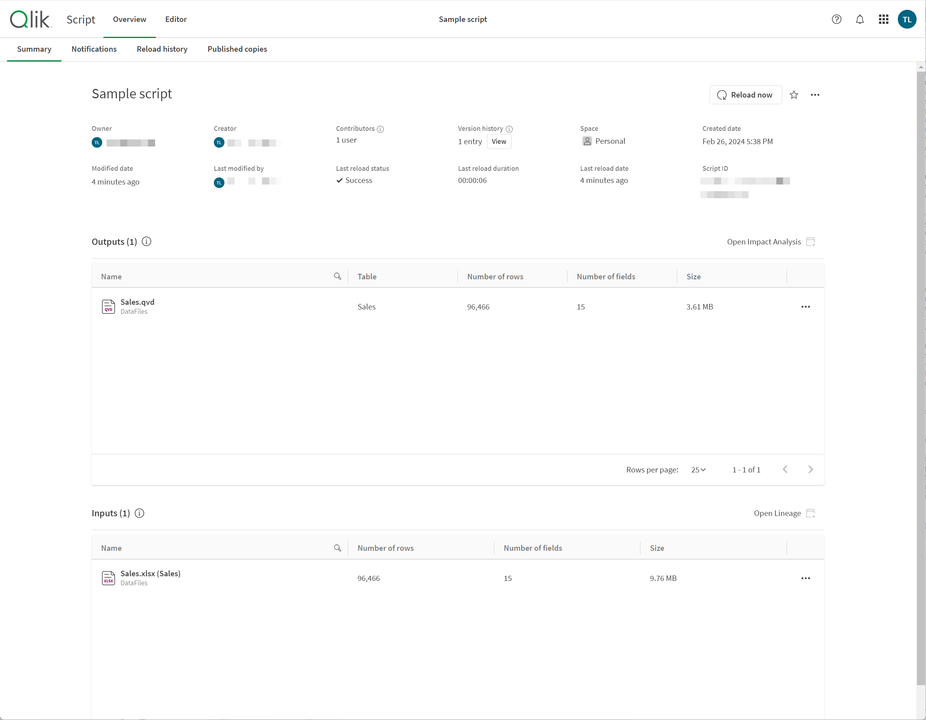Click the three-dot more options button
Image resolution: width=926 pixels, height=720 pixels.
click(816, 94)
